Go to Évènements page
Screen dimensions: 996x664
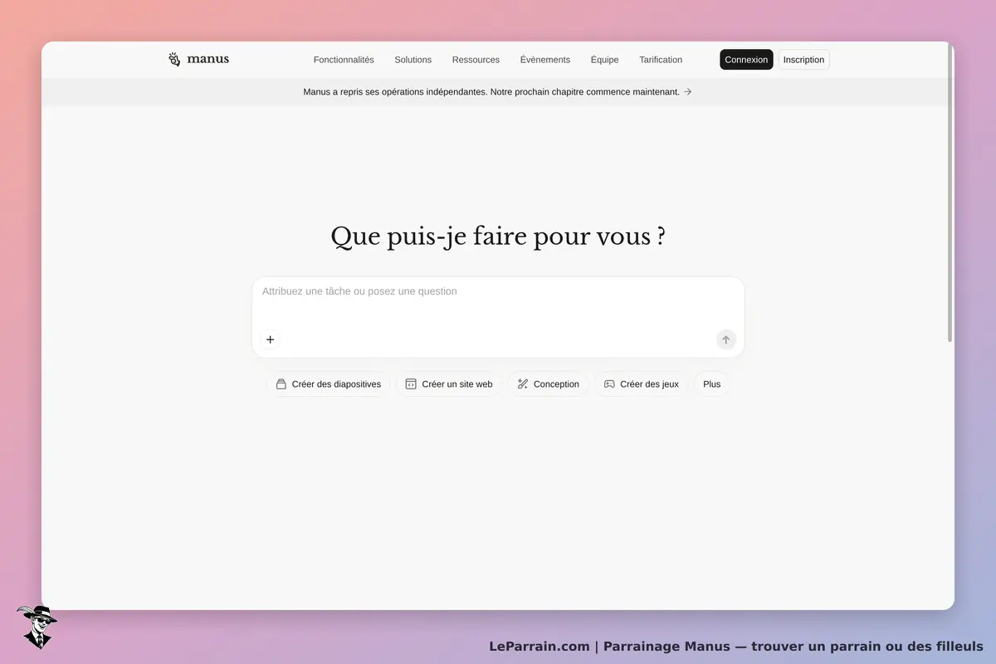click(545, 60)
